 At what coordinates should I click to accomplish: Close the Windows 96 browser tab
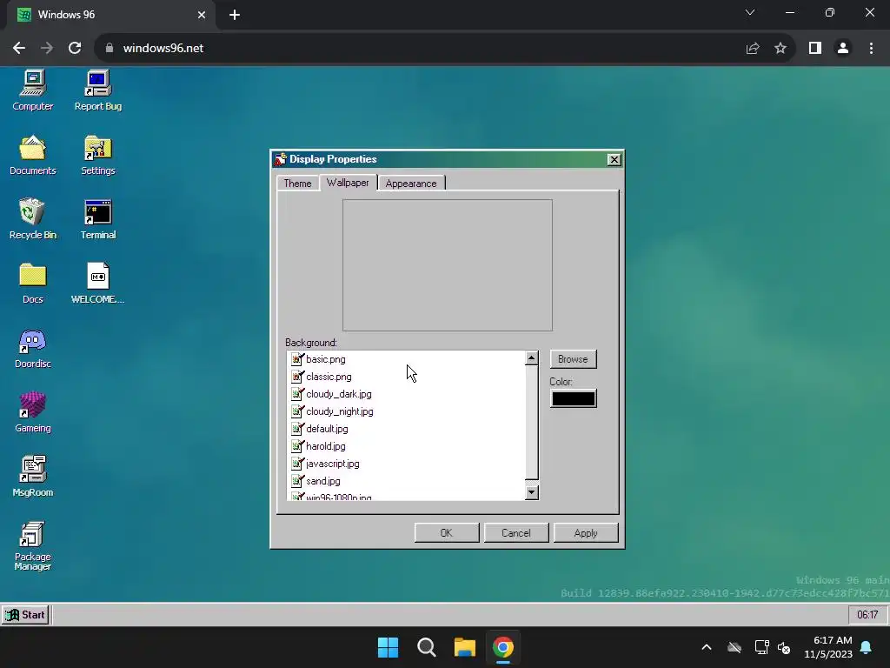[x=202, y=15]
